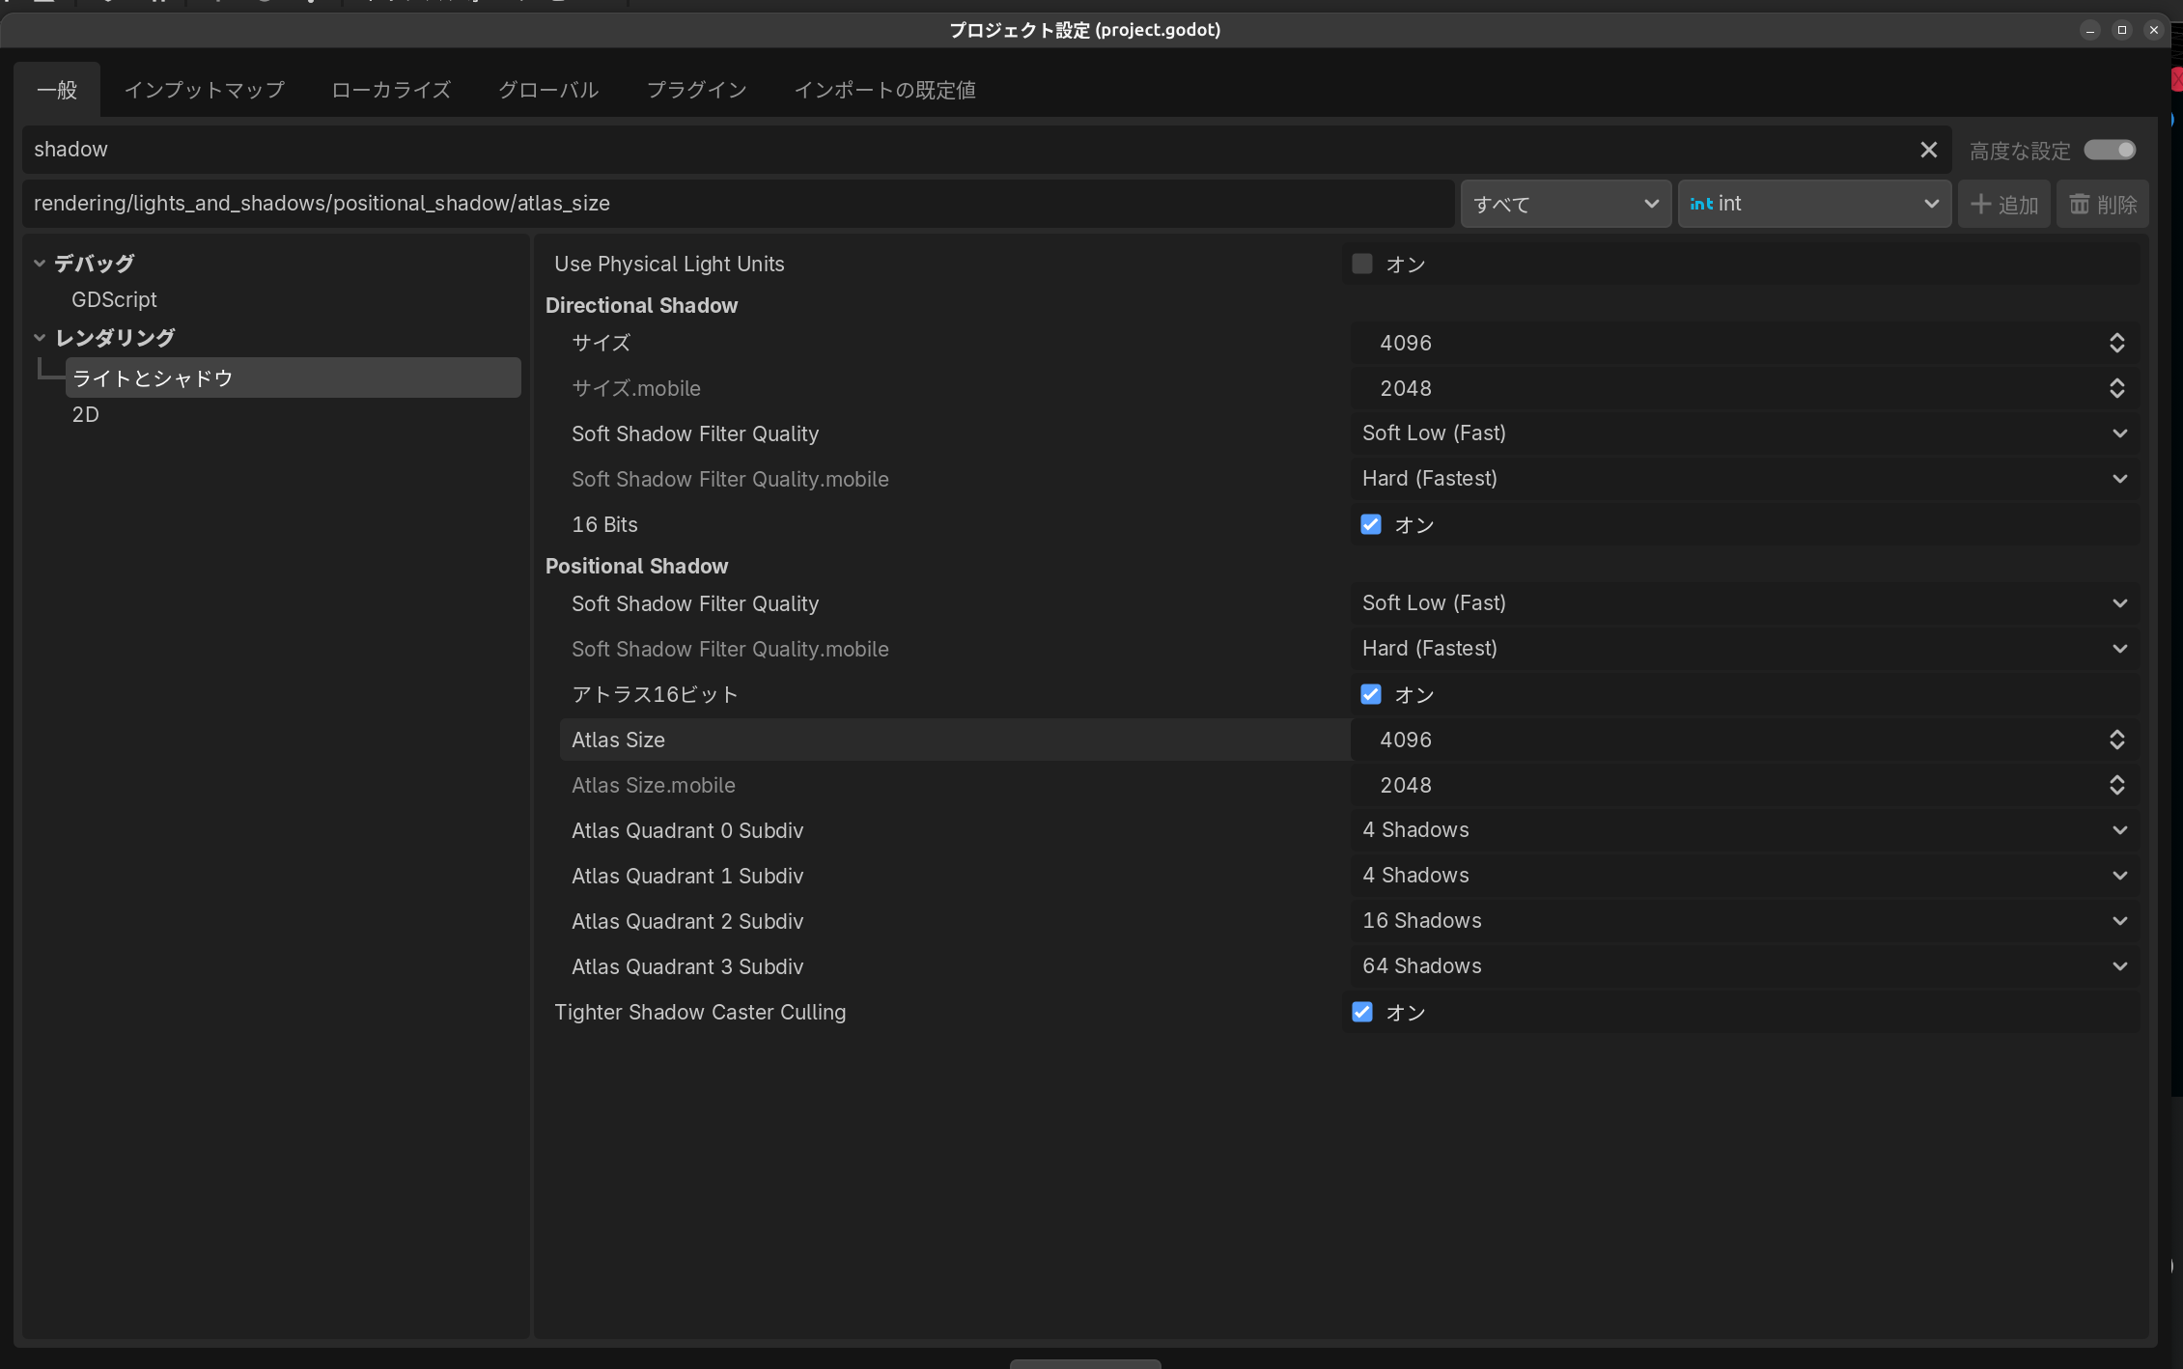Click Atlas Size stepper arrows
Screen dimensions: 2183x1369
(2116, 740)
